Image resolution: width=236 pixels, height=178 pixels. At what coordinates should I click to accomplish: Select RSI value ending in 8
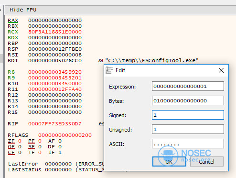tap(55, 55)
